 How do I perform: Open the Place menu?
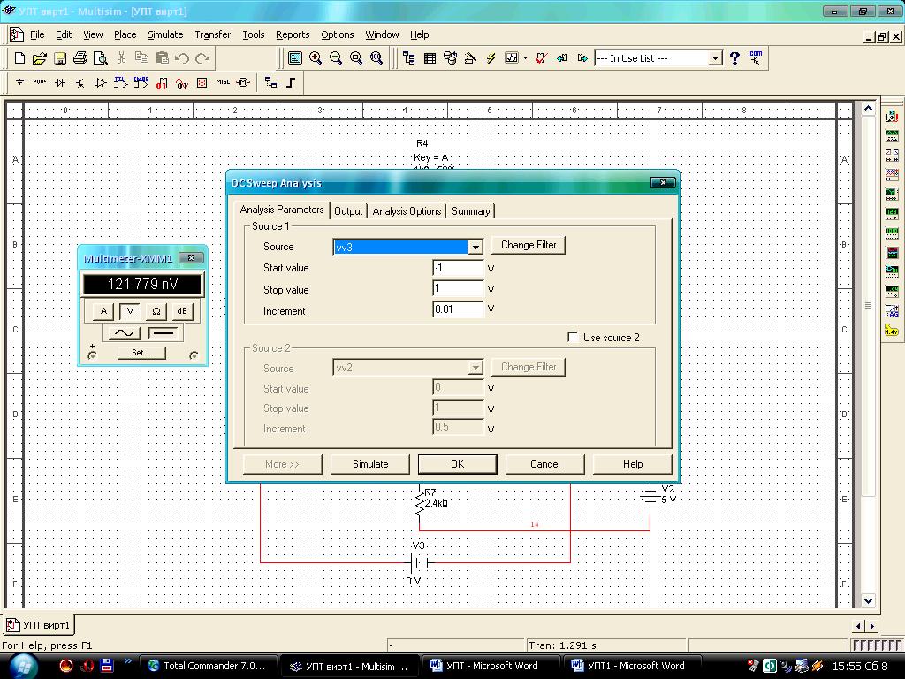click(125, 34)
